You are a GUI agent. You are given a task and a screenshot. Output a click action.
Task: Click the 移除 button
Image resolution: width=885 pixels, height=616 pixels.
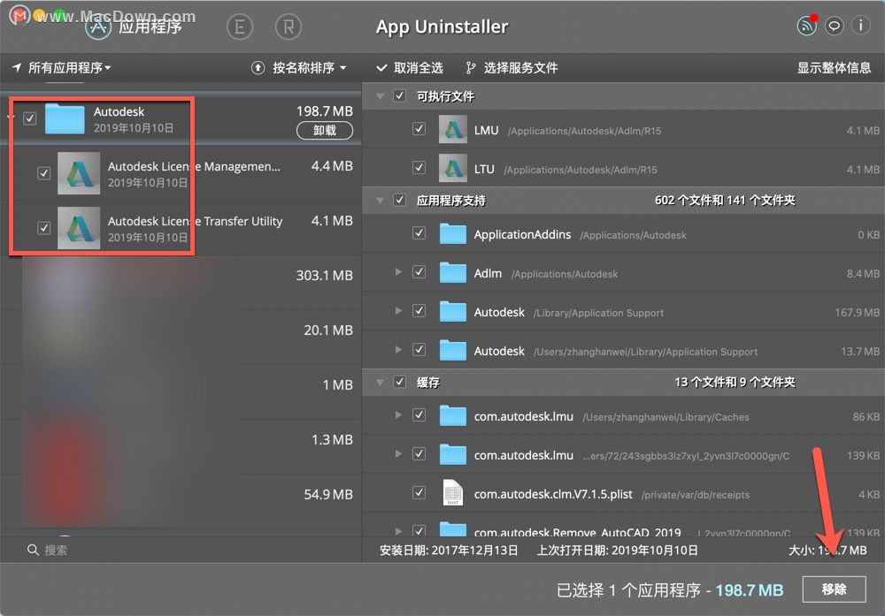[835, 589]
